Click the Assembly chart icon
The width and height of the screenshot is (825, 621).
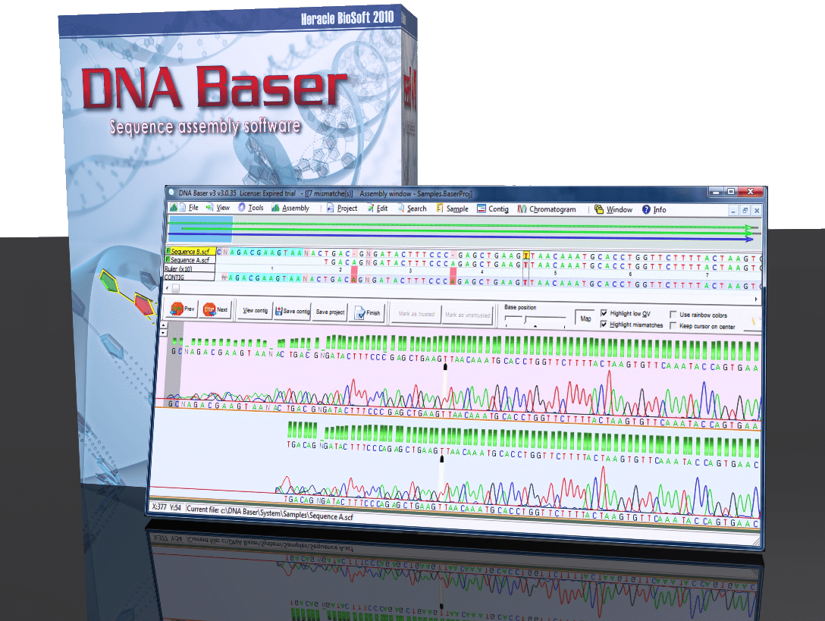click(x=275, y=208)
